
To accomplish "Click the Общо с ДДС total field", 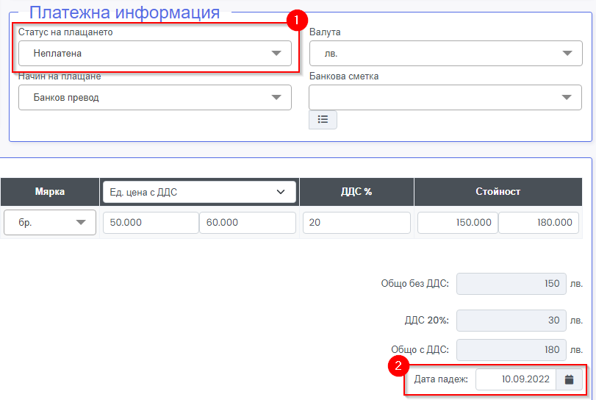I will [511, 350].
